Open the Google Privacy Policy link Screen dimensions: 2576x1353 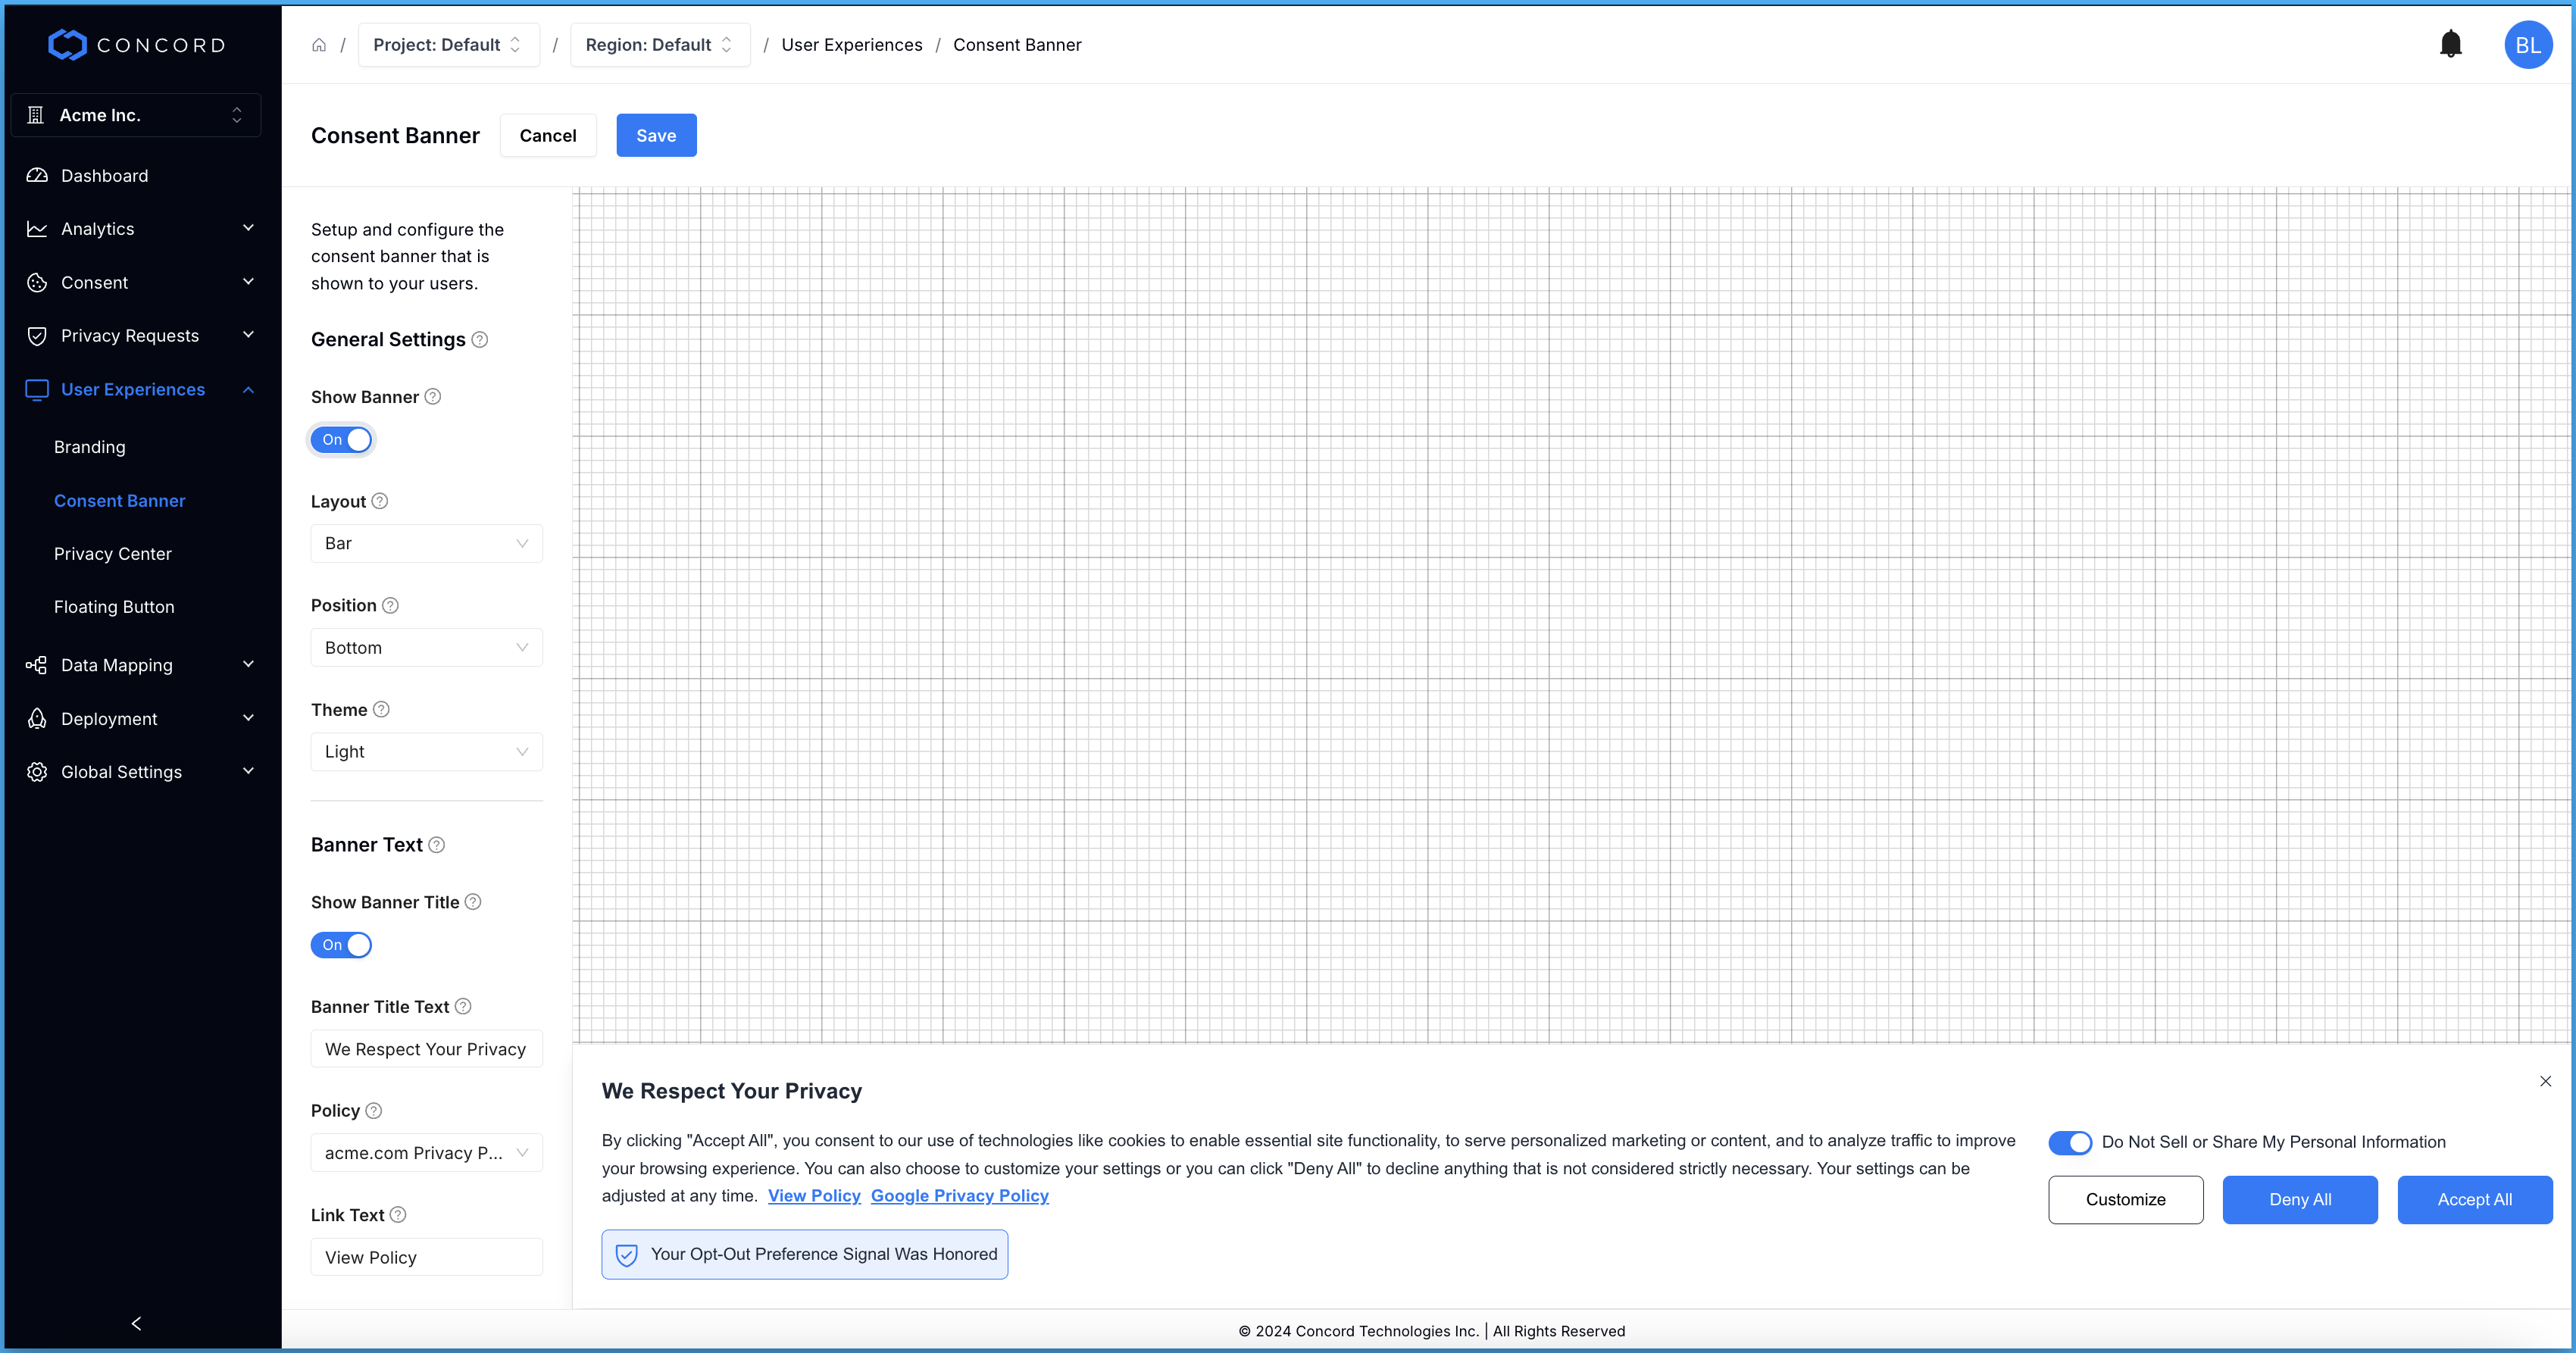coord(959,1196)
